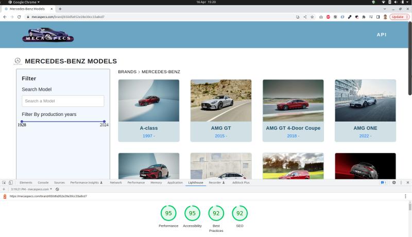This screenshot has width=412, height=237.
Task: Click the '2018 -' year text
Action: (x=293, y=136)
